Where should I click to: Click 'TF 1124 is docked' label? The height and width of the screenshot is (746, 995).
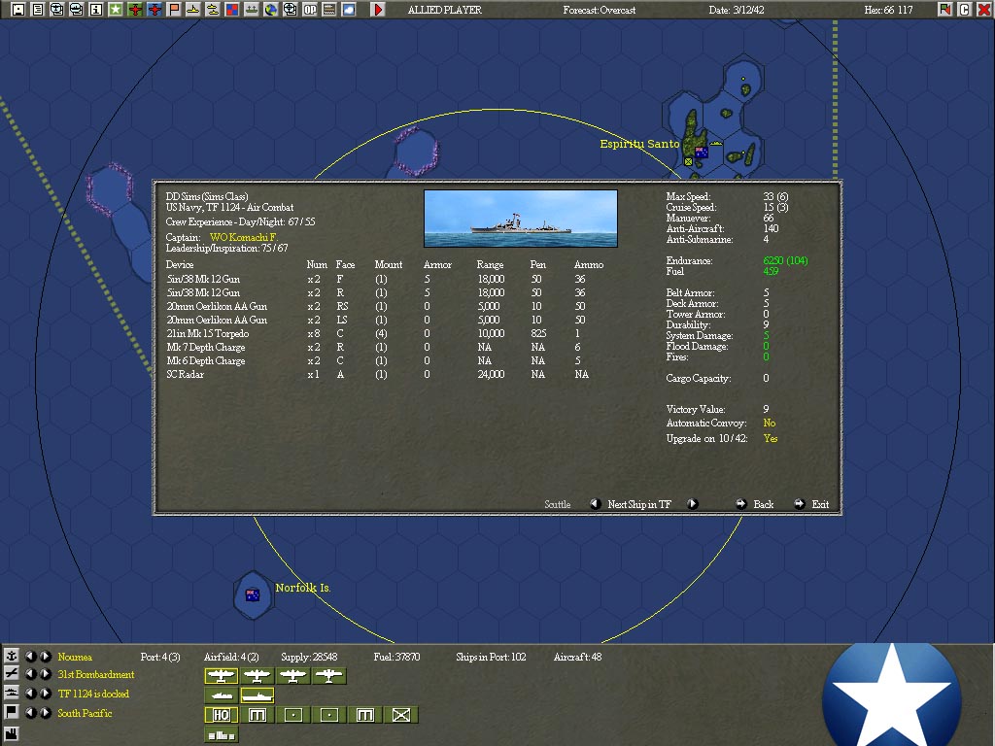tap(93, 694)
